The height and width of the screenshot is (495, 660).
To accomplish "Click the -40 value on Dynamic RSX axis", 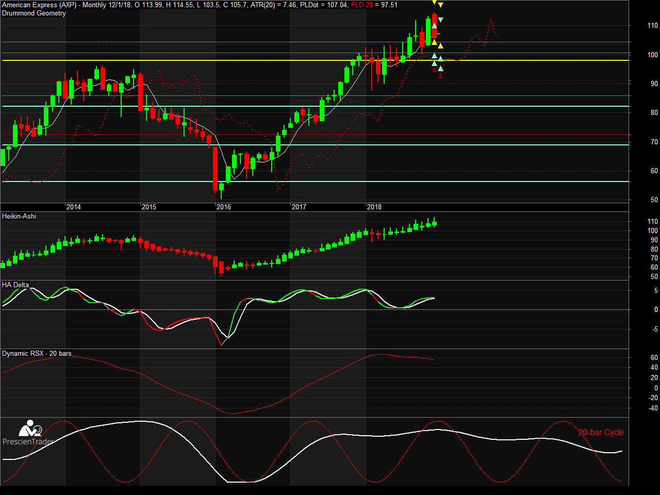I will 653,408.
